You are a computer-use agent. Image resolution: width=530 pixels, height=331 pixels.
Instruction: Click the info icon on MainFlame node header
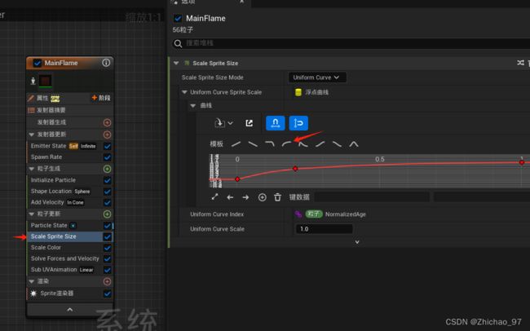106,63
